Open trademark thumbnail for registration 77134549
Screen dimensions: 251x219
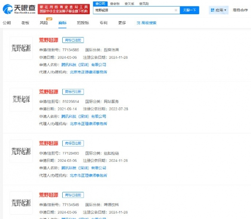tap(21, 203)
